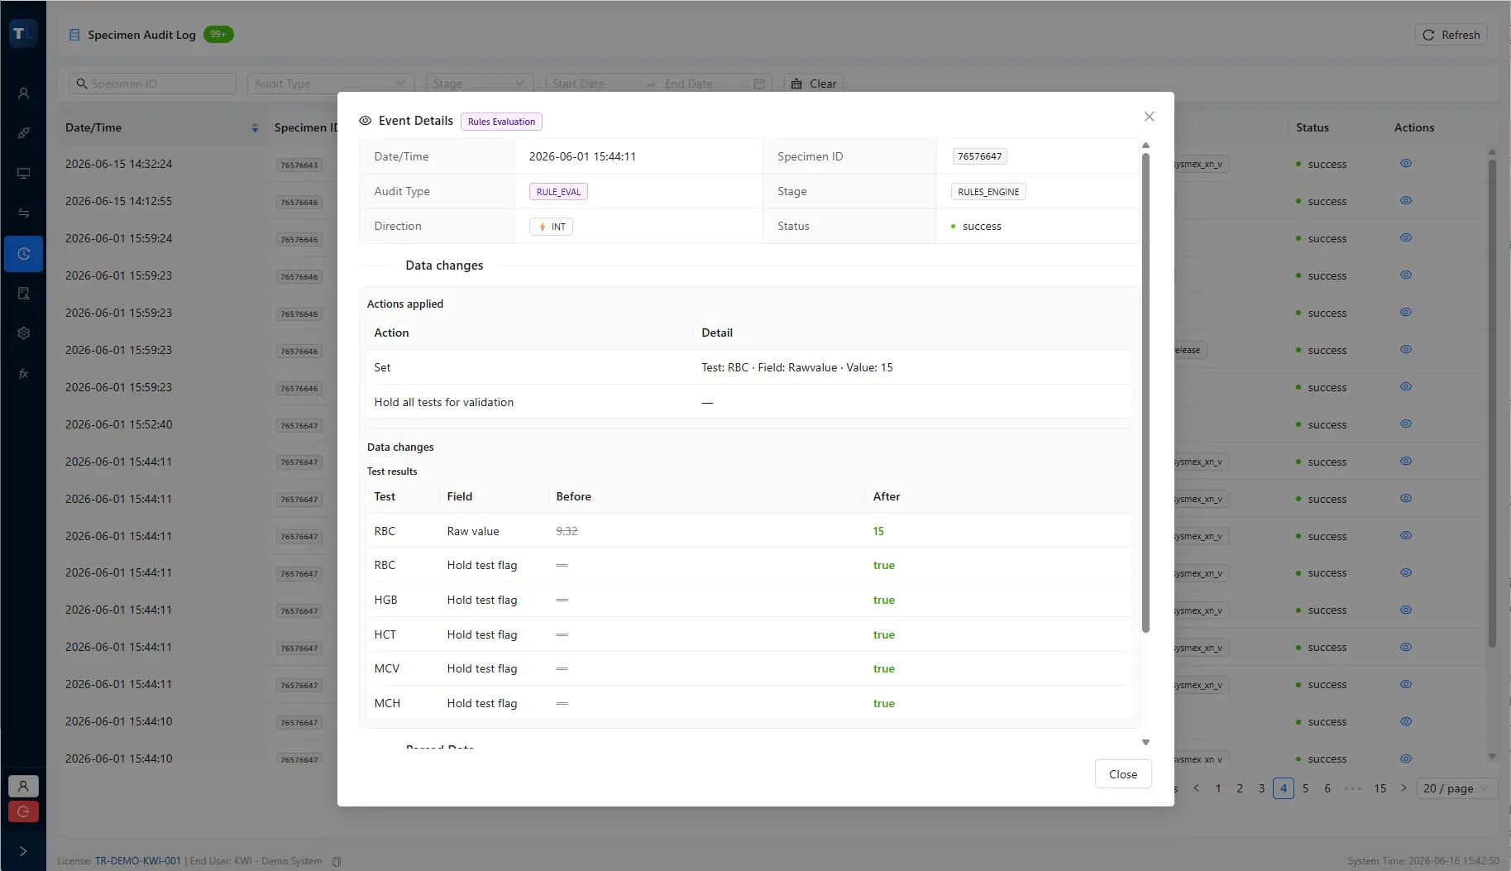Open the Audit Type dropdown
Screen dimensions: 1511x871
pos(330,84)
